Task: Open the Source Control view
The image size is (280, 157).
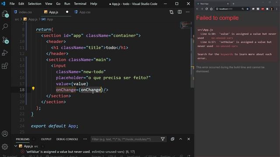Action: [5, 40]
